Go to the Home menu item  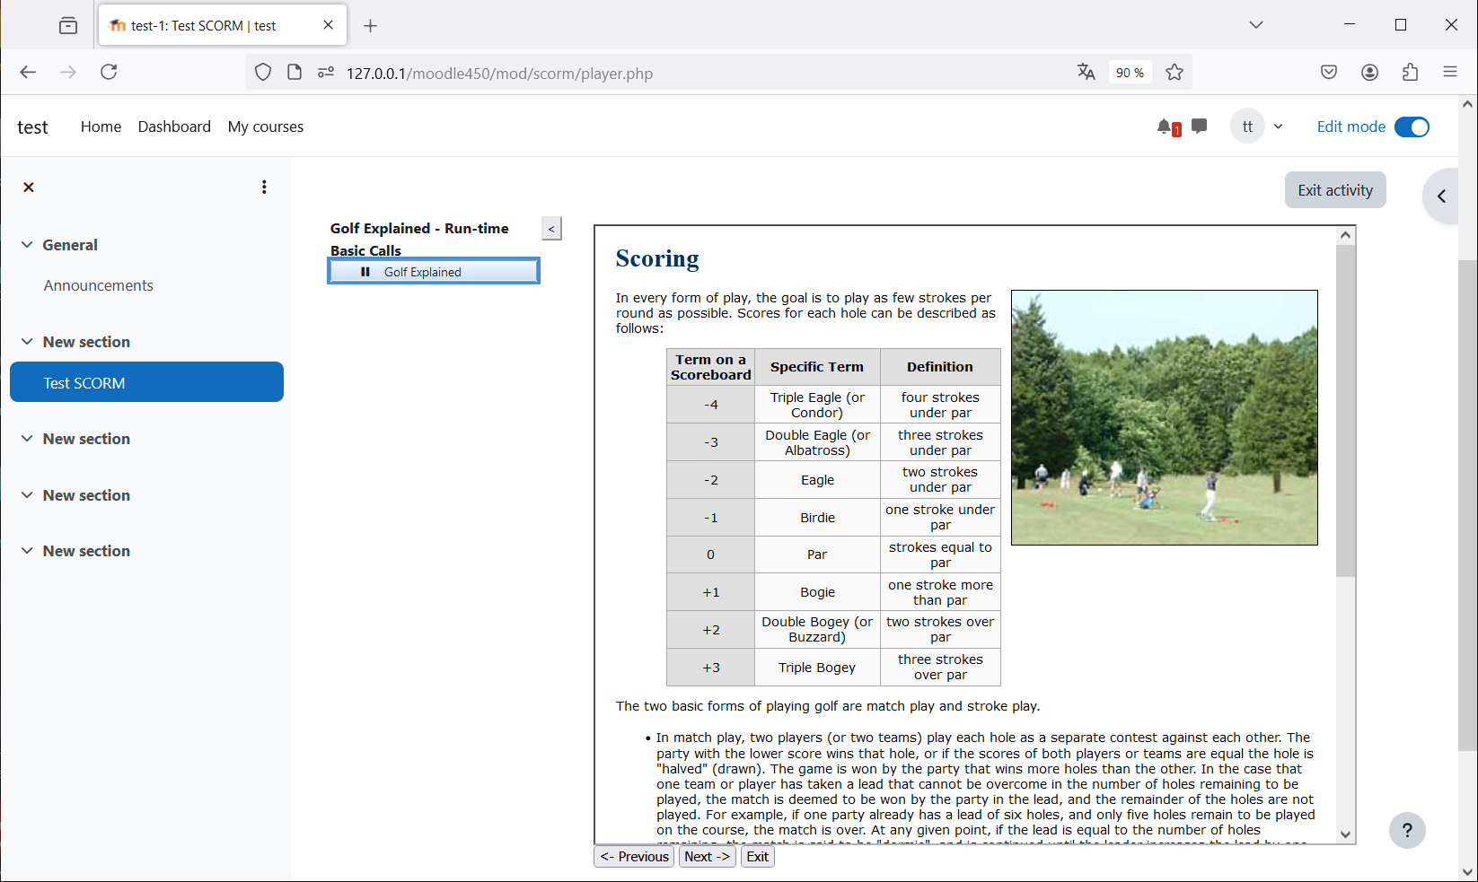(101, 127)
